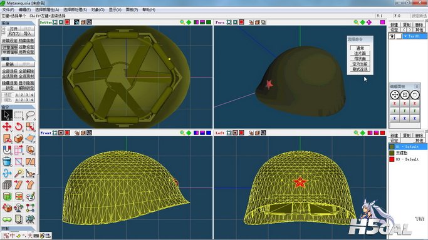Collapse the 编辑 panel section header
Screen dimensions: 428x240
[x=18, y=59]
